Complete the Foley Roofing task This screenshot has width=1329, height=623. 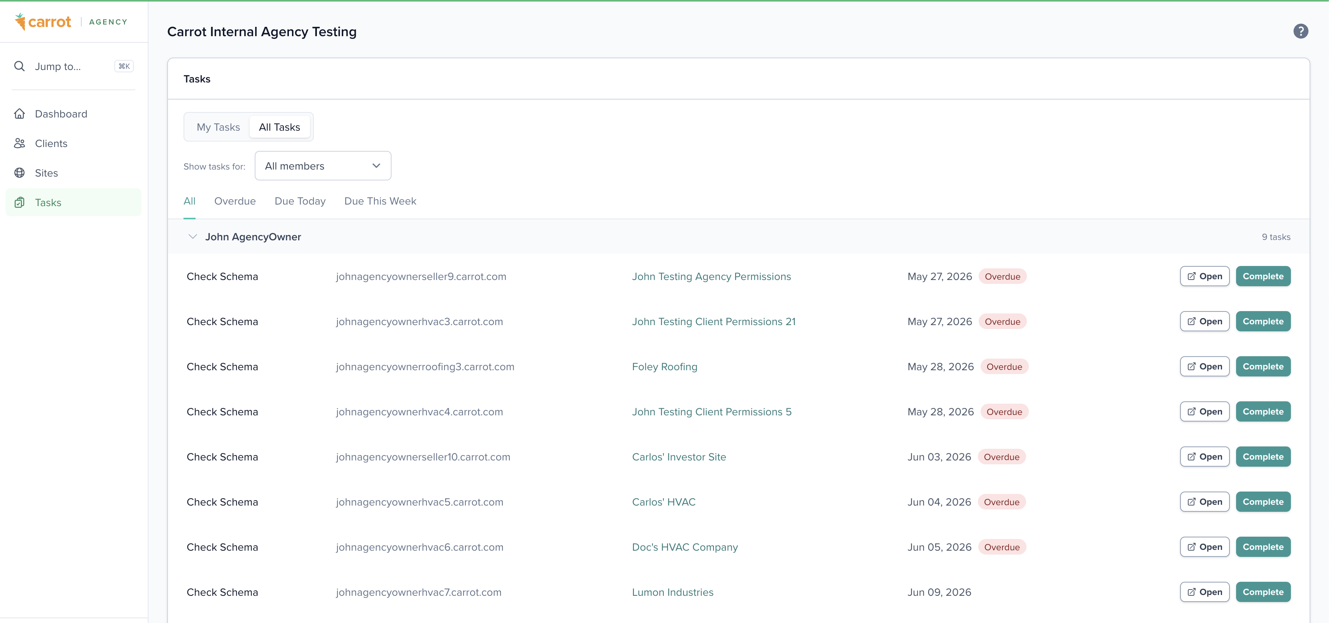point(1263,366)
